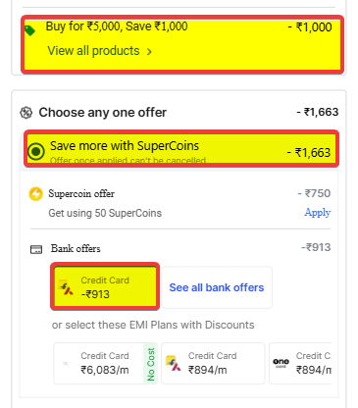Click the Choose any one offer heading
Image resolution: width=358 pixels, height=408 pixels.
103,113
